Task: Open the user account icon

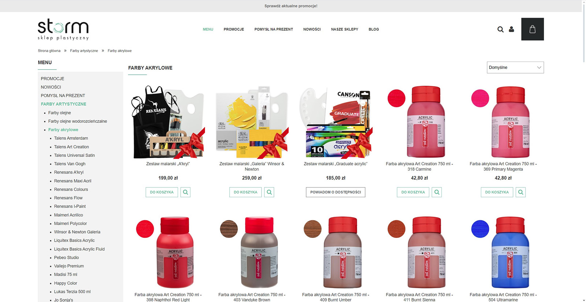Action: coord(511,29)
